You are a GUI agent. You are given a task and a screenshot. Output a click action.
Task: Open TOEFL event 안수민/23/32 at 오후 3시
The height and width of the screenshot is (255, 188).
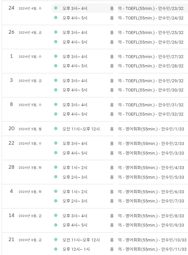[x=119, y=8]
